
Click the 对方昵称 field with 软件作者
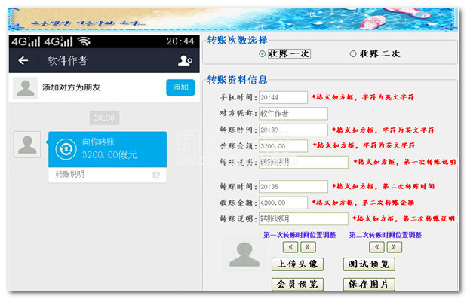[293, 114]
